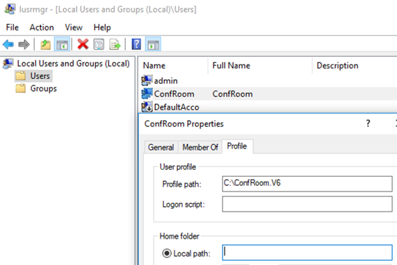The width and height of the screenshot is (397, 265).
Task: Open the File menu
Action: (13, 27)
